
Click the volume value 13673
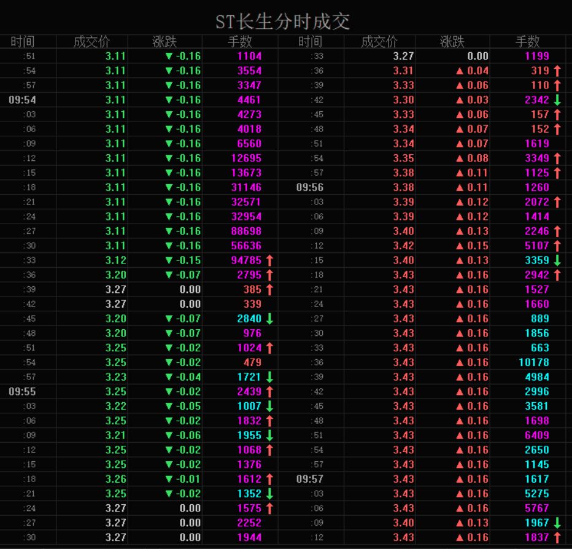[x=246, y=173]
